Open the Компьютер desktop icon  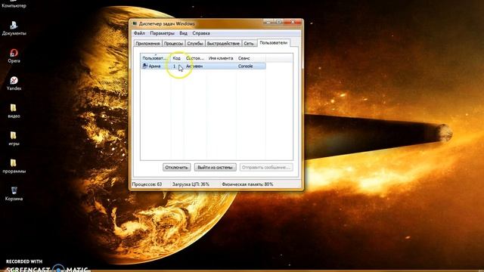(14, 4)
